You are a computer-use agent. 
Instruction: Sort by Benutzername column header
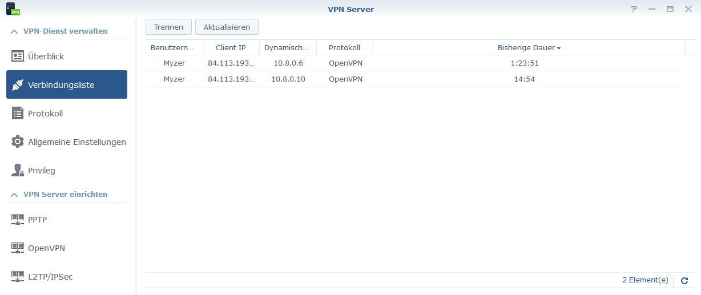click(174, 48)
